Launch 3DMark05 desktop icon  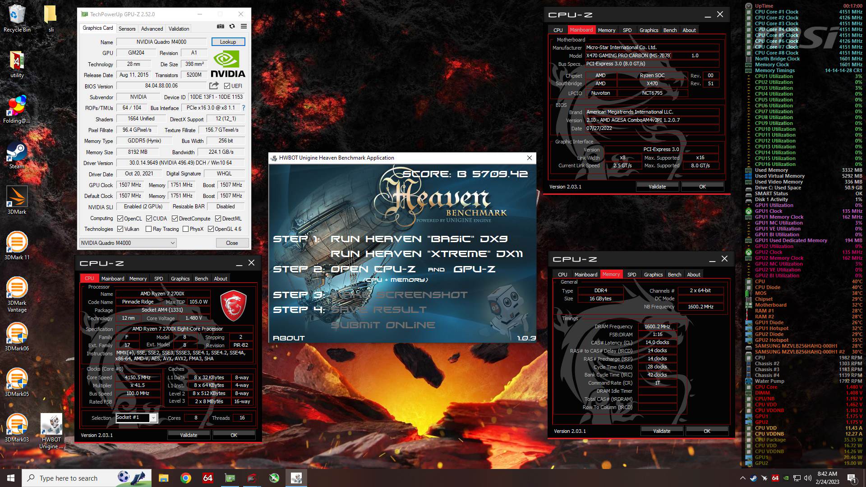17,382
